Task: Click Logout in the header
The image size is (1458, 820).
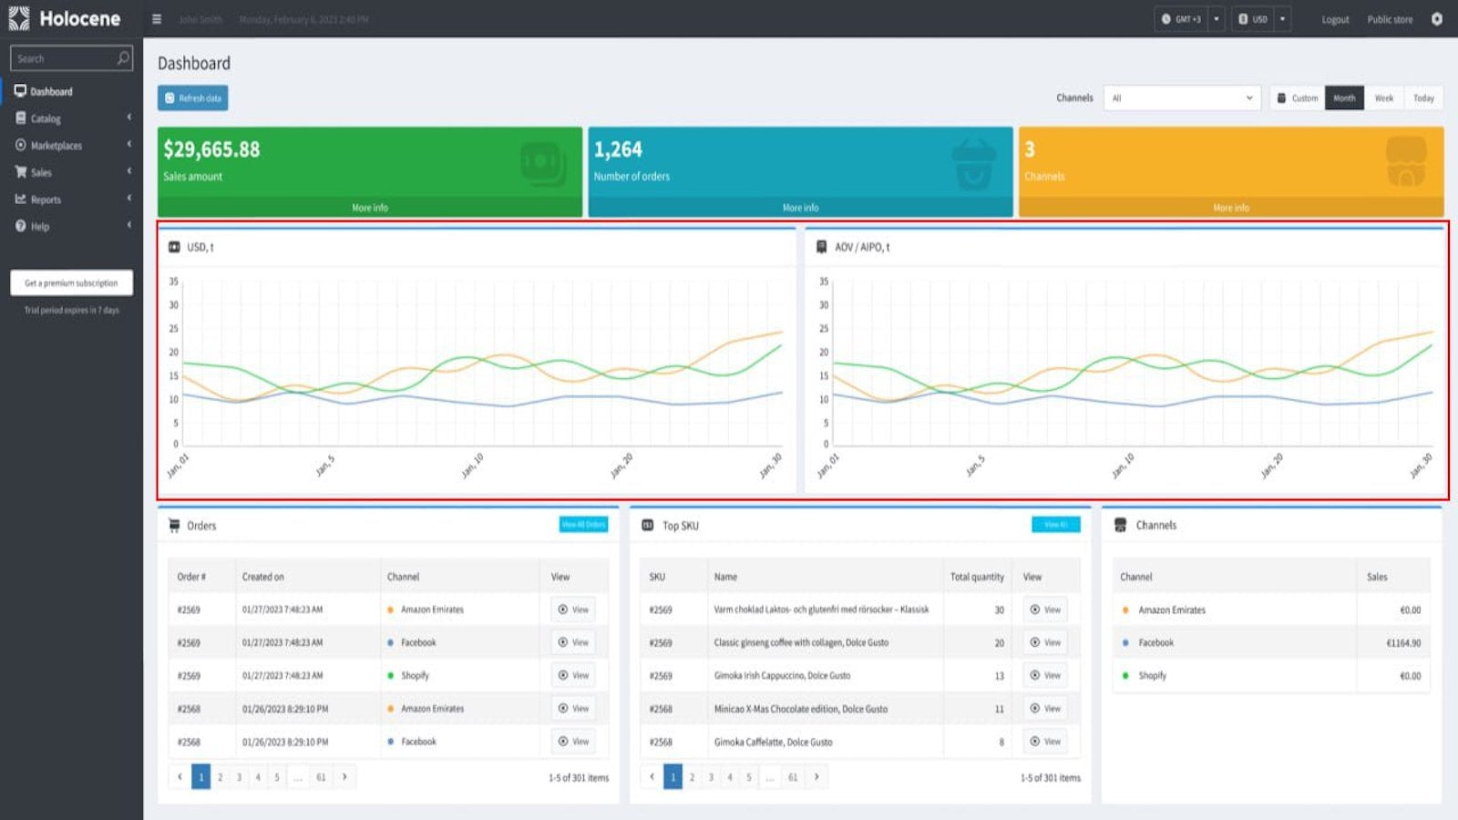Action: [1335, 19]
